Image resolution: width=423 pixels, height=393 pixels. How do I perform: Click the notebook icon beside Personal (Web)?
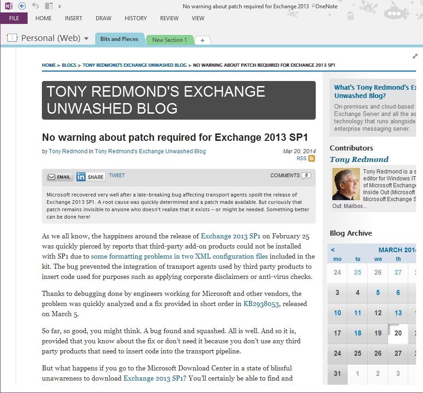pos(12,38)
